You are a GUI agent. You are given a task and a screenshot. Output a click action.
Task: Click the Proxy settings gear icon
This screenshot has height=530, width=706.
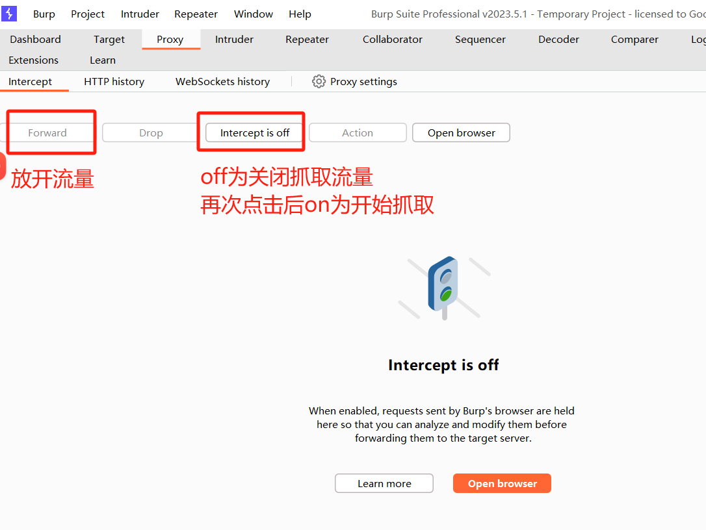pyautogui.click(x=319, y=81)
